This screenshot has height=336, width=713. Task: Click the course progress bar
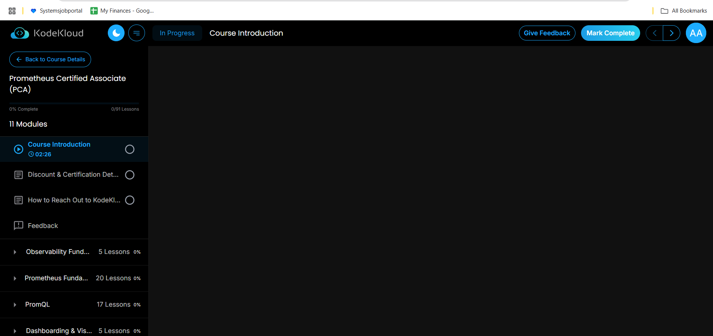(x=74, y=103)
